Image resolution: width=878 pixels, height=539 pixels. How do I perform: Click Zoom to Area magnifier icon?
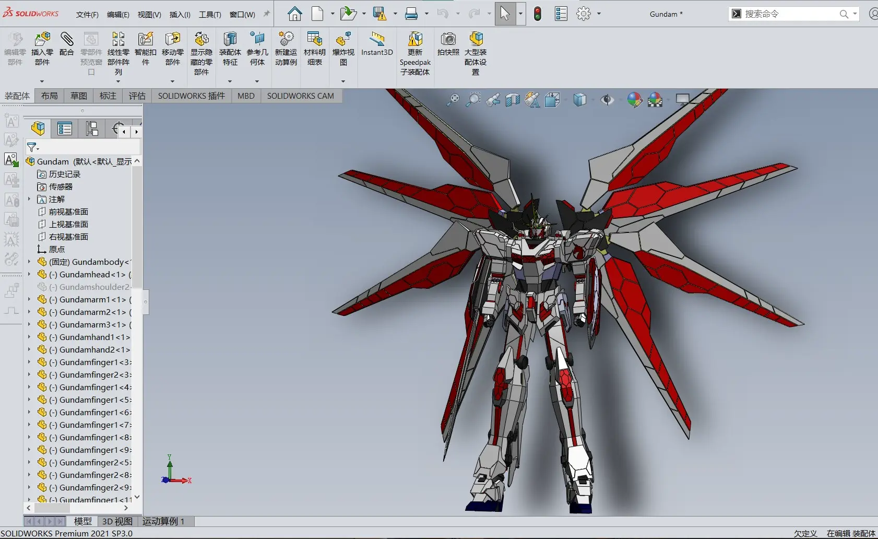473,99
